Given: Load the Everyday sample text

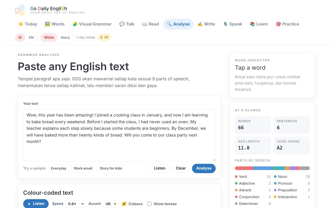Looking at the screenshot, I should (59, 168).
